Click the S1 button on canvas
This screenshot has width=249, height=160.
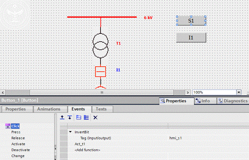coord(191,21)
